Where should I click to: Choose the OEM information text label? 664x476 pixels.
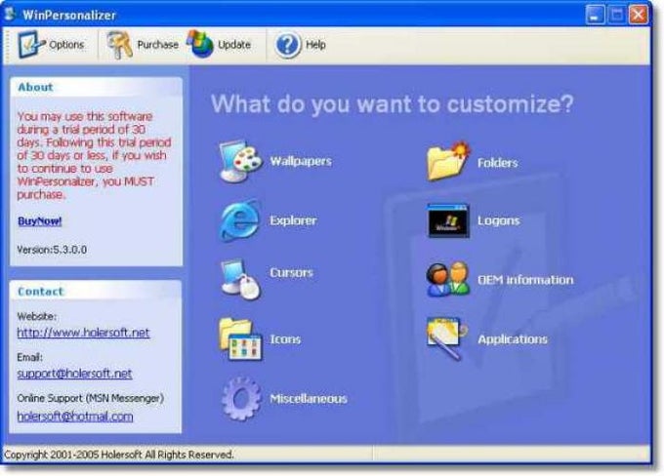click(525, 280)
